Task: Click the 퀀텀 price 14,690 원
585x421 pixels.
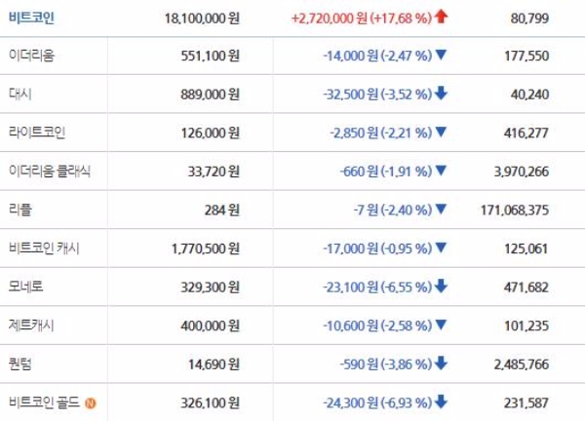Action: (x=213, y=363)
